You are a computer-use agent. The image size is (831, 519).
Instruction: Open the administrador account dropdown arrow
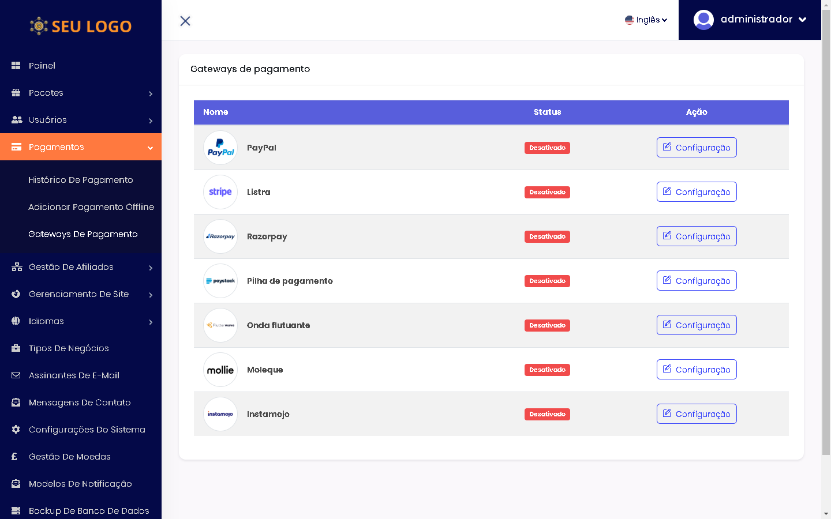(802, 20)
